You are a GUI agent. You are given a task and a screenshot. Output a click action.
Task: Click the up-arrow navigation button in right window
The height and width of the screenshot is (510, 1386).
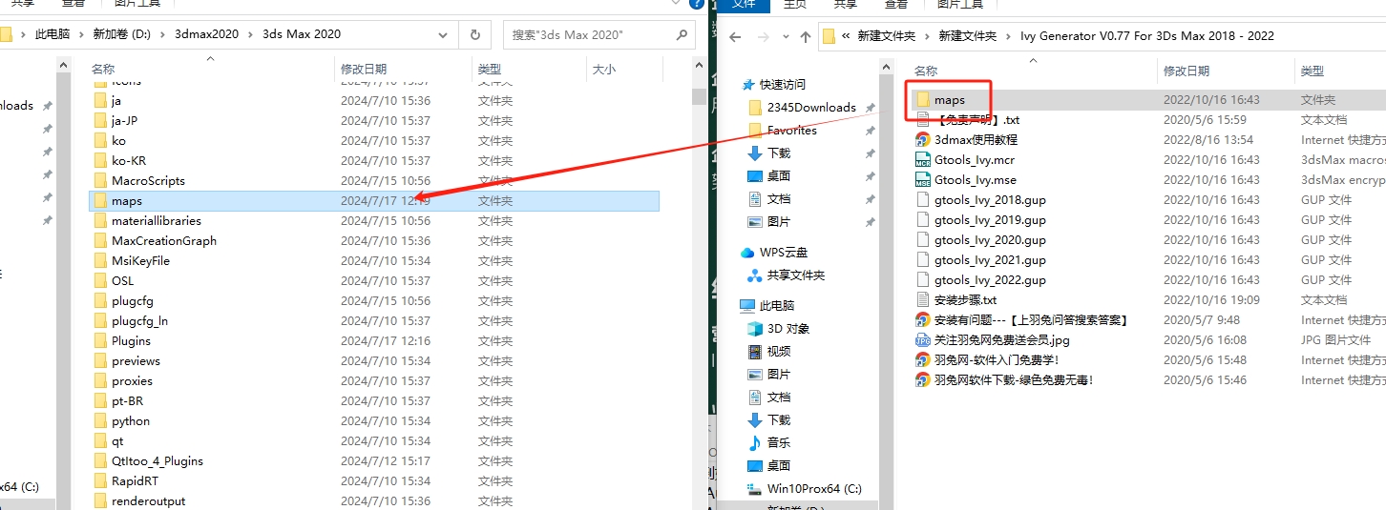click(805, 37)
